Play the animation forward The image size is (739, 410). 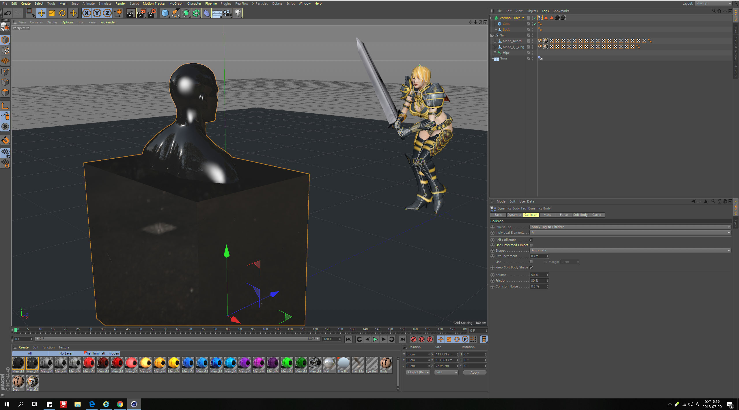click(x=375, y=339)
